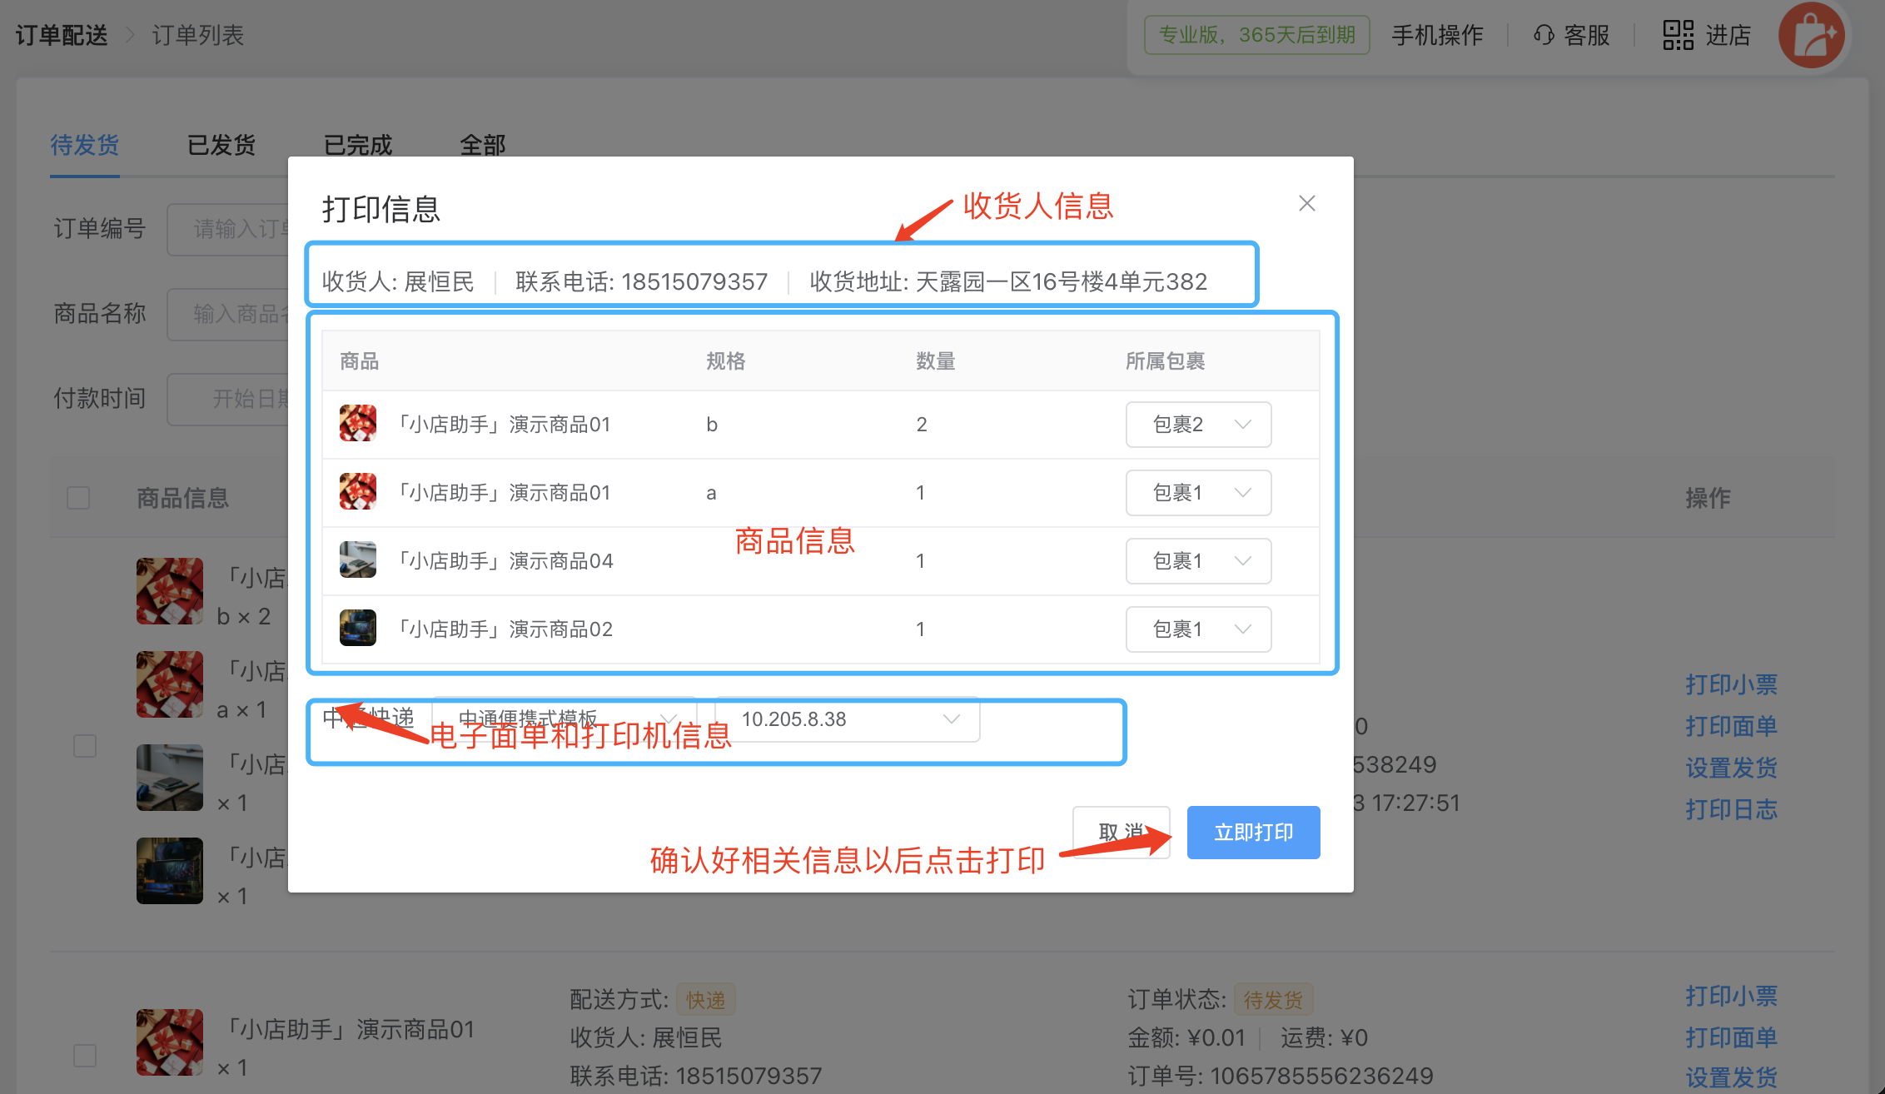Click the 待发货 order status tag
Screen dimensions: 1885x1094
point(1273,1000)
